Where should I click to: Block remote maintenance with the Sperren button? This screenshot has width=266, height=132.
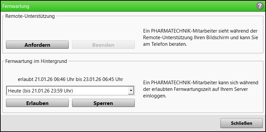(x=103, y=103)
